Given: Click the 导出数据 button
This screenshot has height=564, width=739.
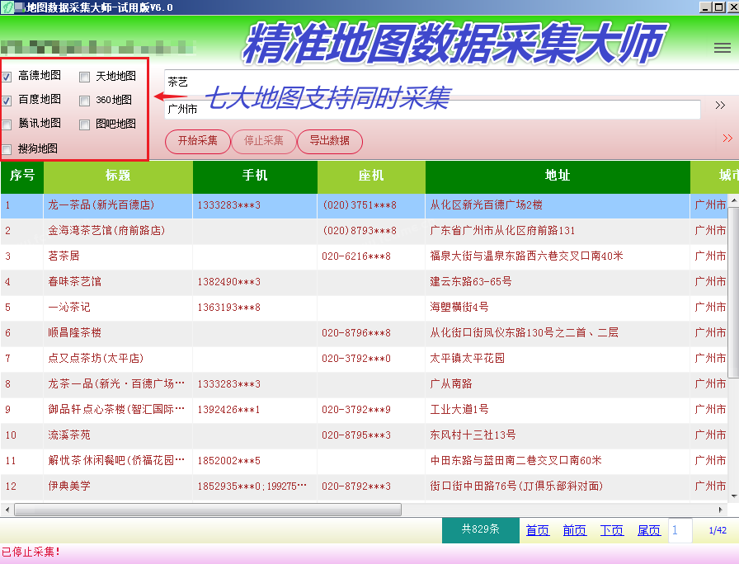Looking at the screenshot, I should [329, 141].
